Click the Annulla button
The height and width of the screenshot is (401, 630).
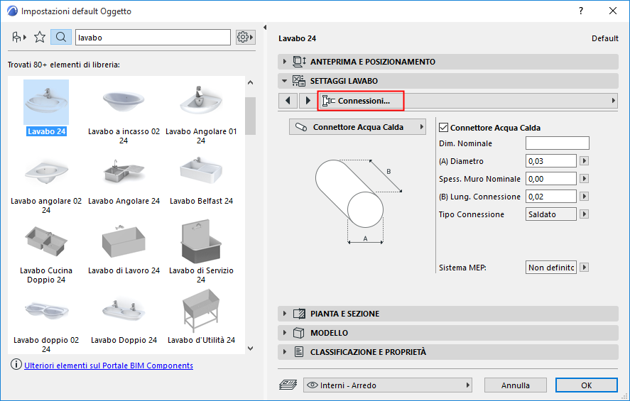coord(515,385)
